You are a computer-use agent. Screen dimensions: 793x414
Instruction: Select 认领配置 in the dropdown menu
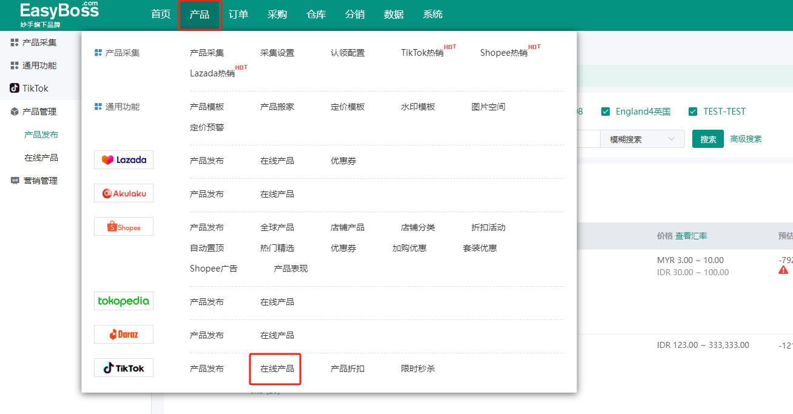(348, 53)
